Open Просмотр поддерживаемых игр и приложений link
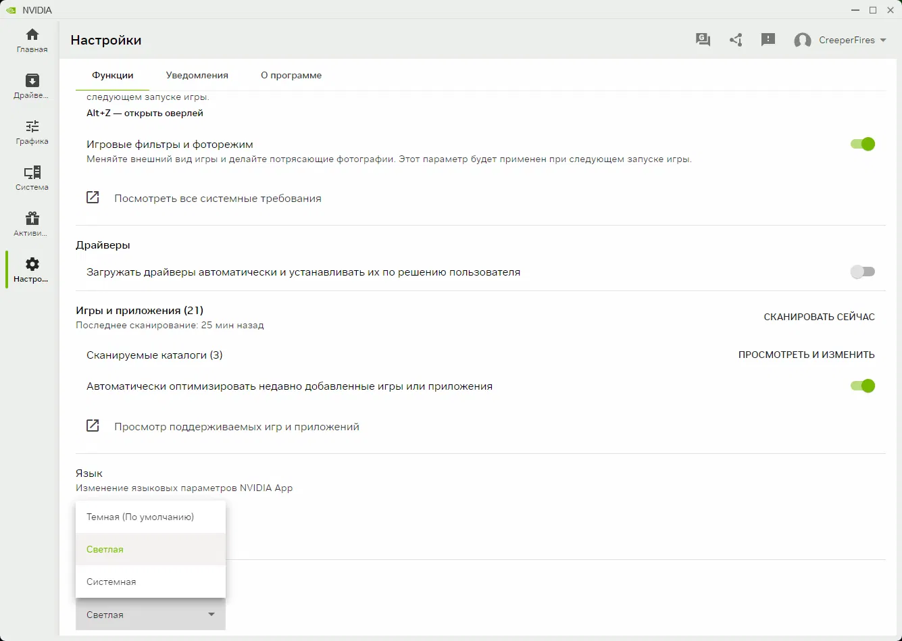Image resolution: width=902 pixels, height=641 pixels. point(236,427)
